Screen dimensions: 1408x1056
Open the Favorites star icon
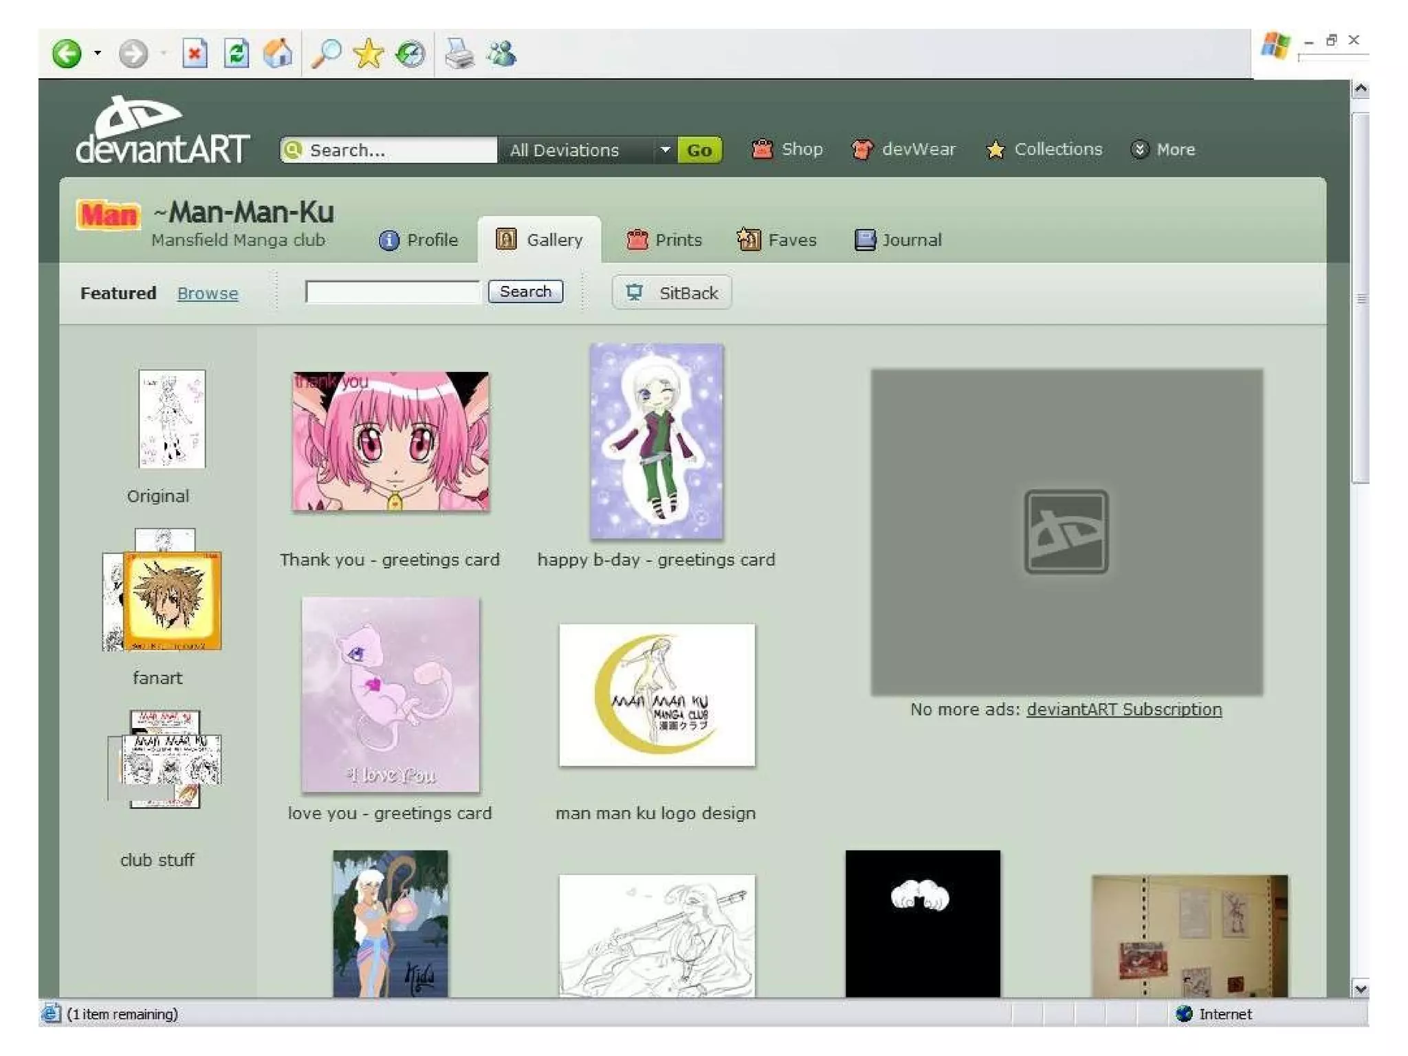click(368, 54)
